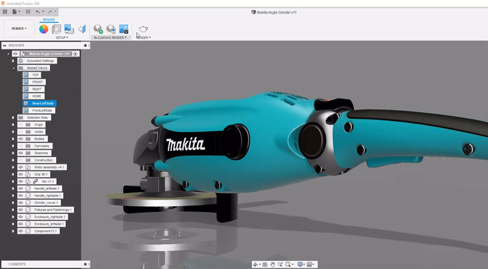Click the link icon on fan v1:1

(35, 181)
